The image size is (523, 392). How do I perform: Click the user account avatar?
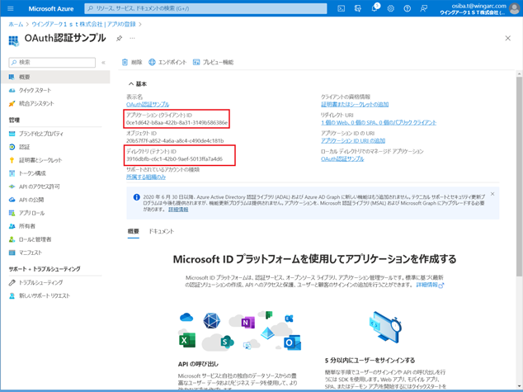515,9
